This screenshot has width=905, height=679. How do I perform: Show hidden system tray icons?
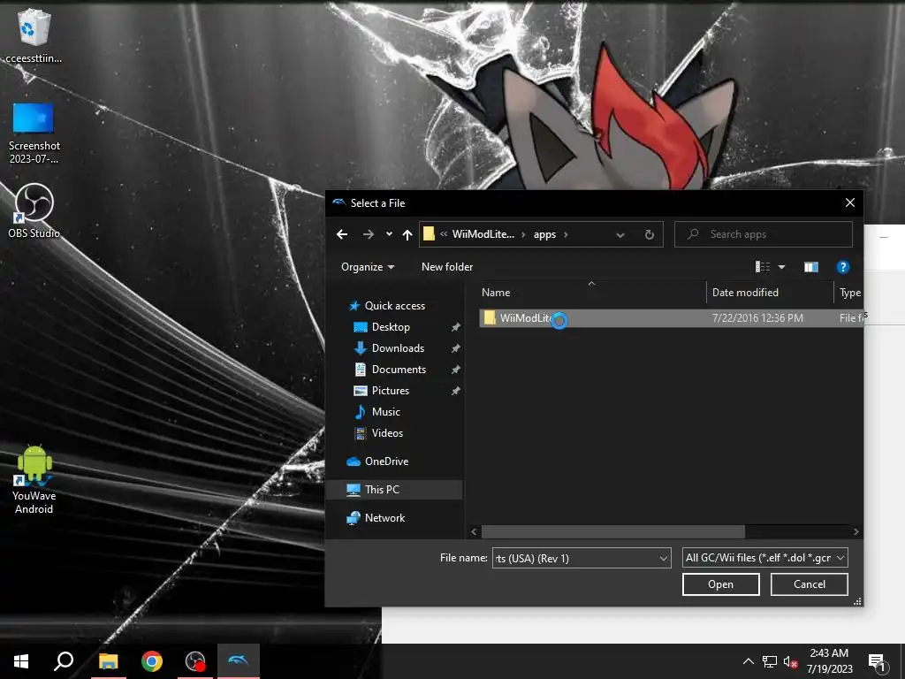(748, 661)
